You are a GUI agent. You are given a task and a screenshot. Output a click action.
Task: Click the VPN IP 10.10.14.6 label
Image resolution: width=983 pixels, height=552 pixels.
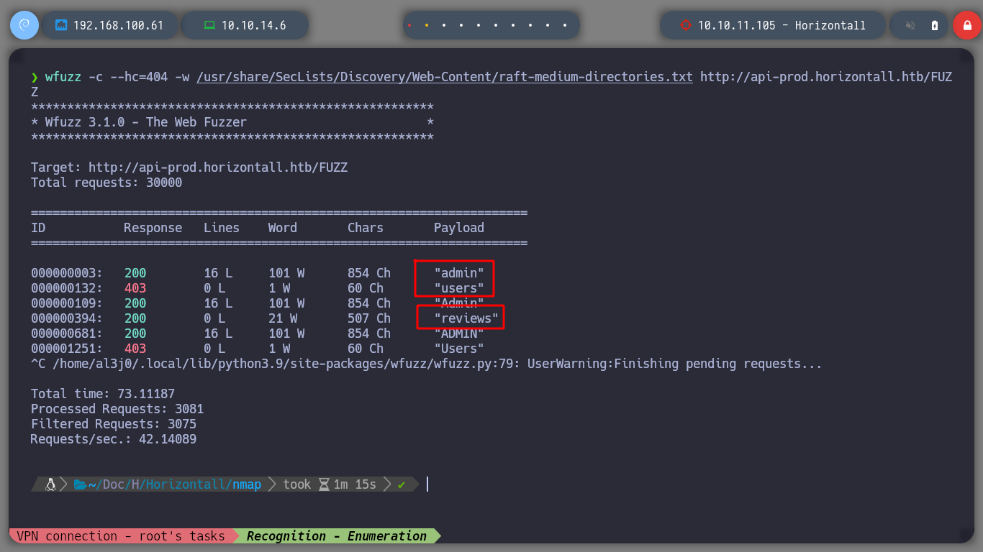(253, 25)
